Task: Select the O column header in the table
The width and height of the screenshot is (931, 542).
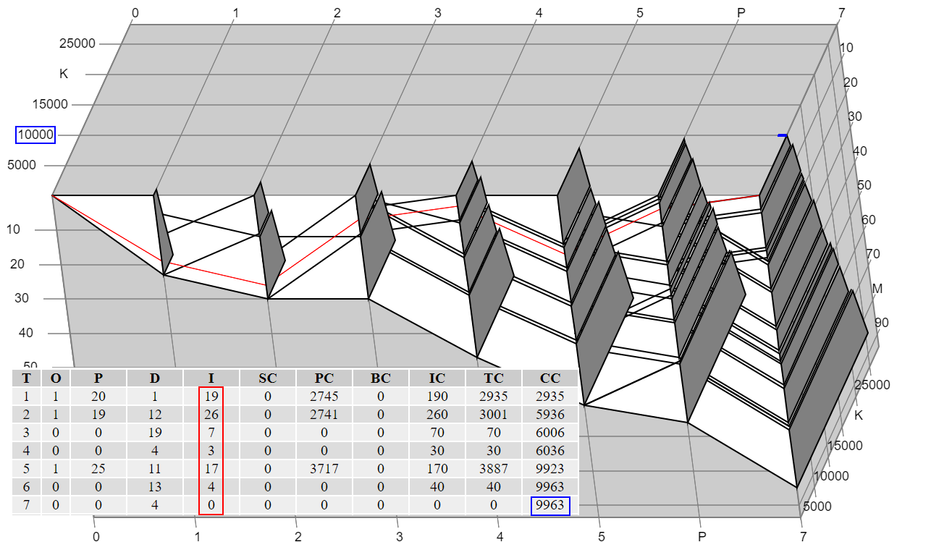Action: tap(56, 378)
